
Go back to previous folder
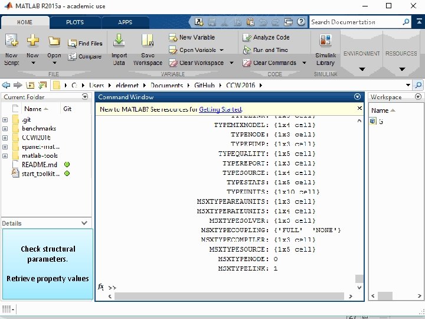click(6, 85)
